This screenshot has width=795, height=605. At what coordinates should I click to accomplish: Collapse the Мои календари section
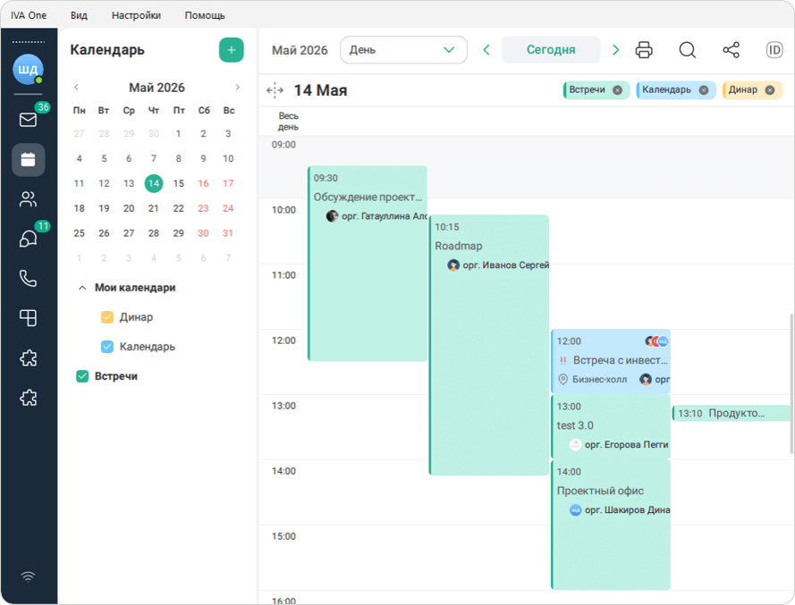tap(82, 288)
